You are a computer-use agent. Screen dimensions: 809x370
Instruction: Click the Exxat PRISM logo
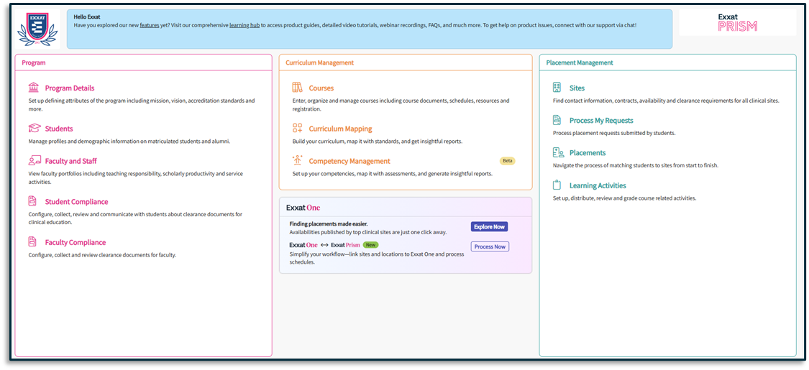(737, 22)
